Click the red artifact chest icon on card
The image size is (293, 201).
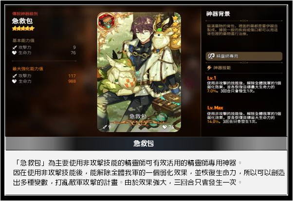pos(107,22)
